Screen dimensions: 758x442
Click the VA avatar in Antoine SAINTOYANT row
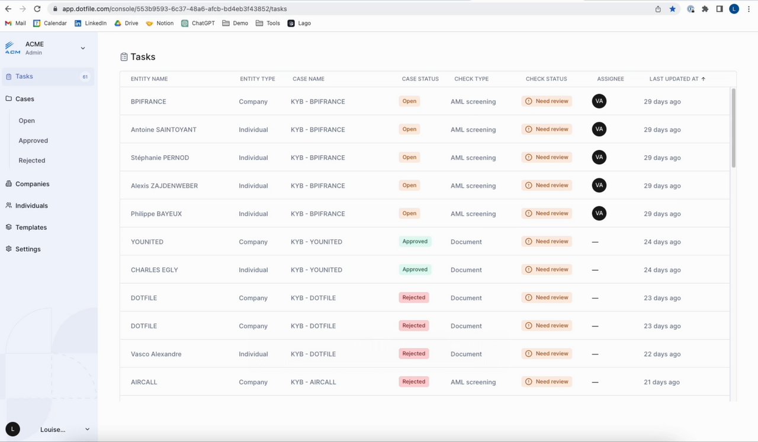click(x=599, y=129)
